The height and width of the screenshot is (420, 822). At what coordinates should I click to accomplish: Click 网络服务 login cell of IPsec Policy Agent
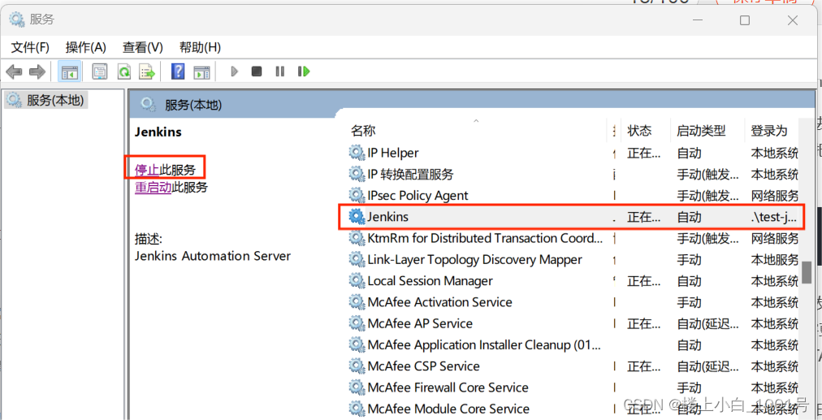(x=774, y=196)
